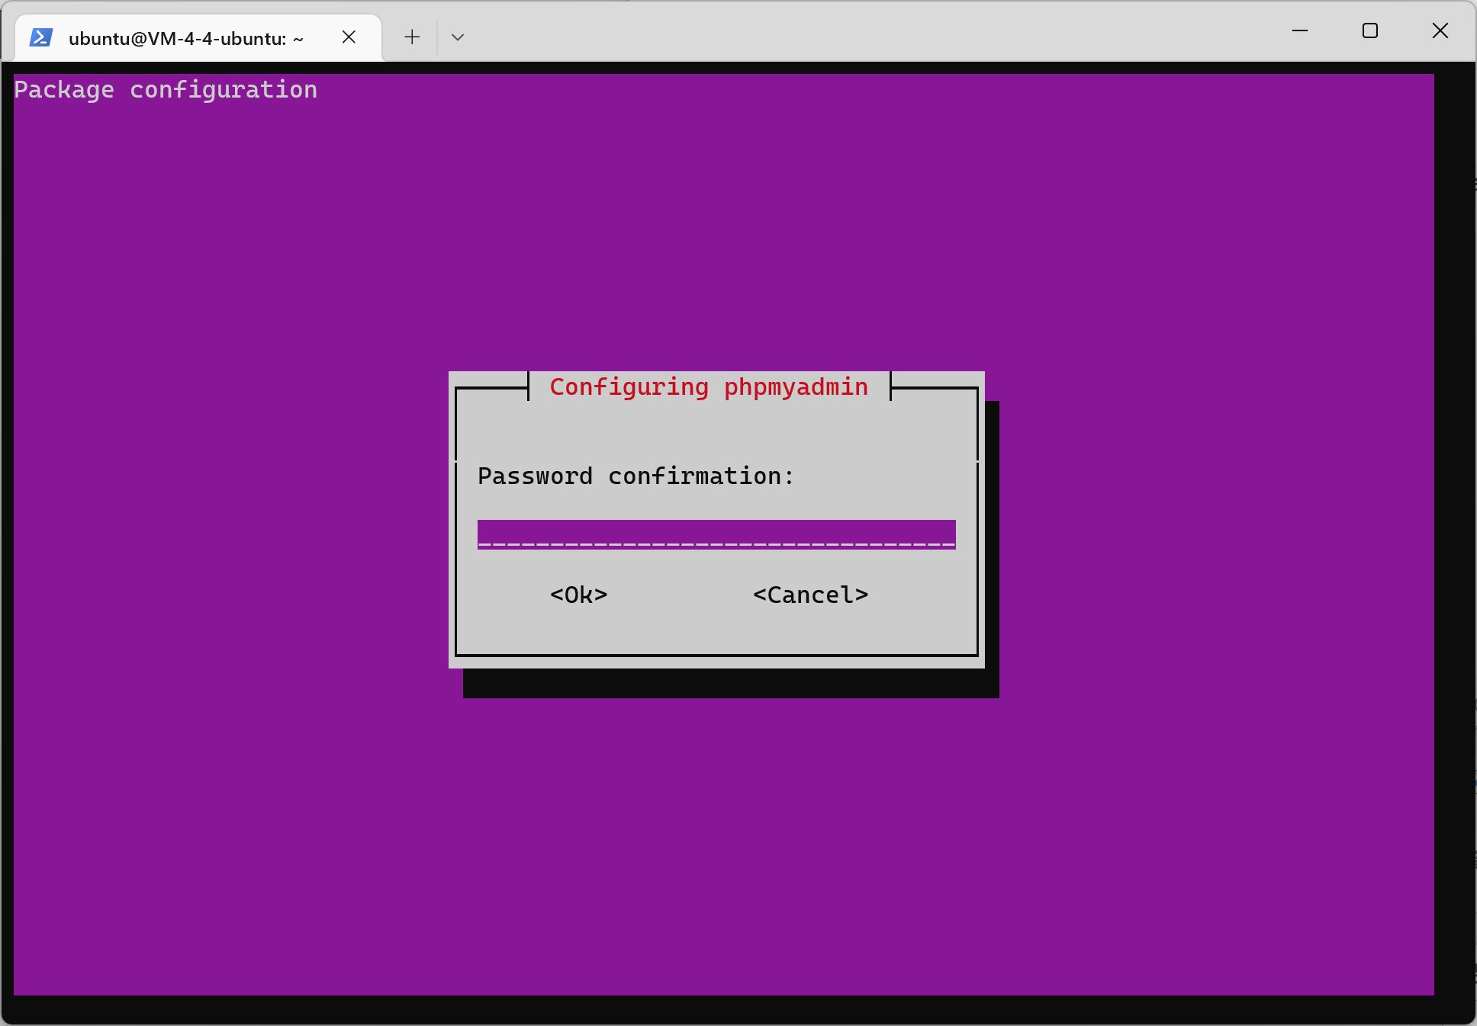Image resolution: width=1477 pixels, height=1026 pixels.
Task: Focus the Password confirmation input field
Action: [x=716, y=534]
